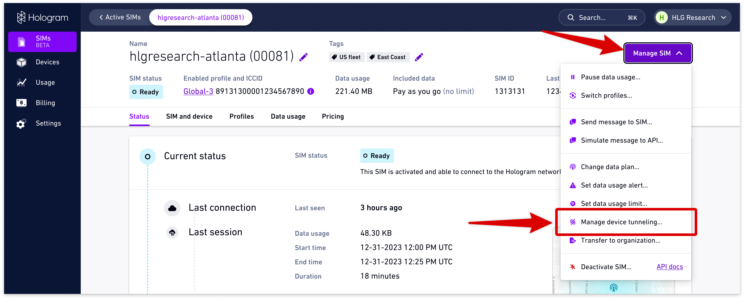Click the Transfer to organization icon
The image size is (744, 299).
pyautogui.click(x=573, y=241)
